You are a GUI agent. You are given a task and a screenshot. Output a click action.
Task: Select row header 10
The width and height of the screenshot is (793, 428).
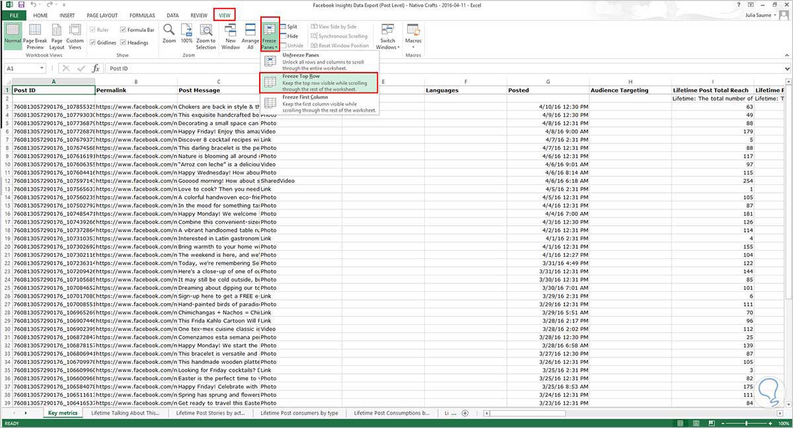click(6, 164)
